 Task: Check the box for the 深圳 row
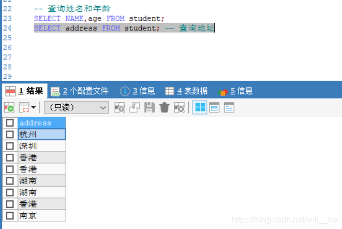[10, 146]
